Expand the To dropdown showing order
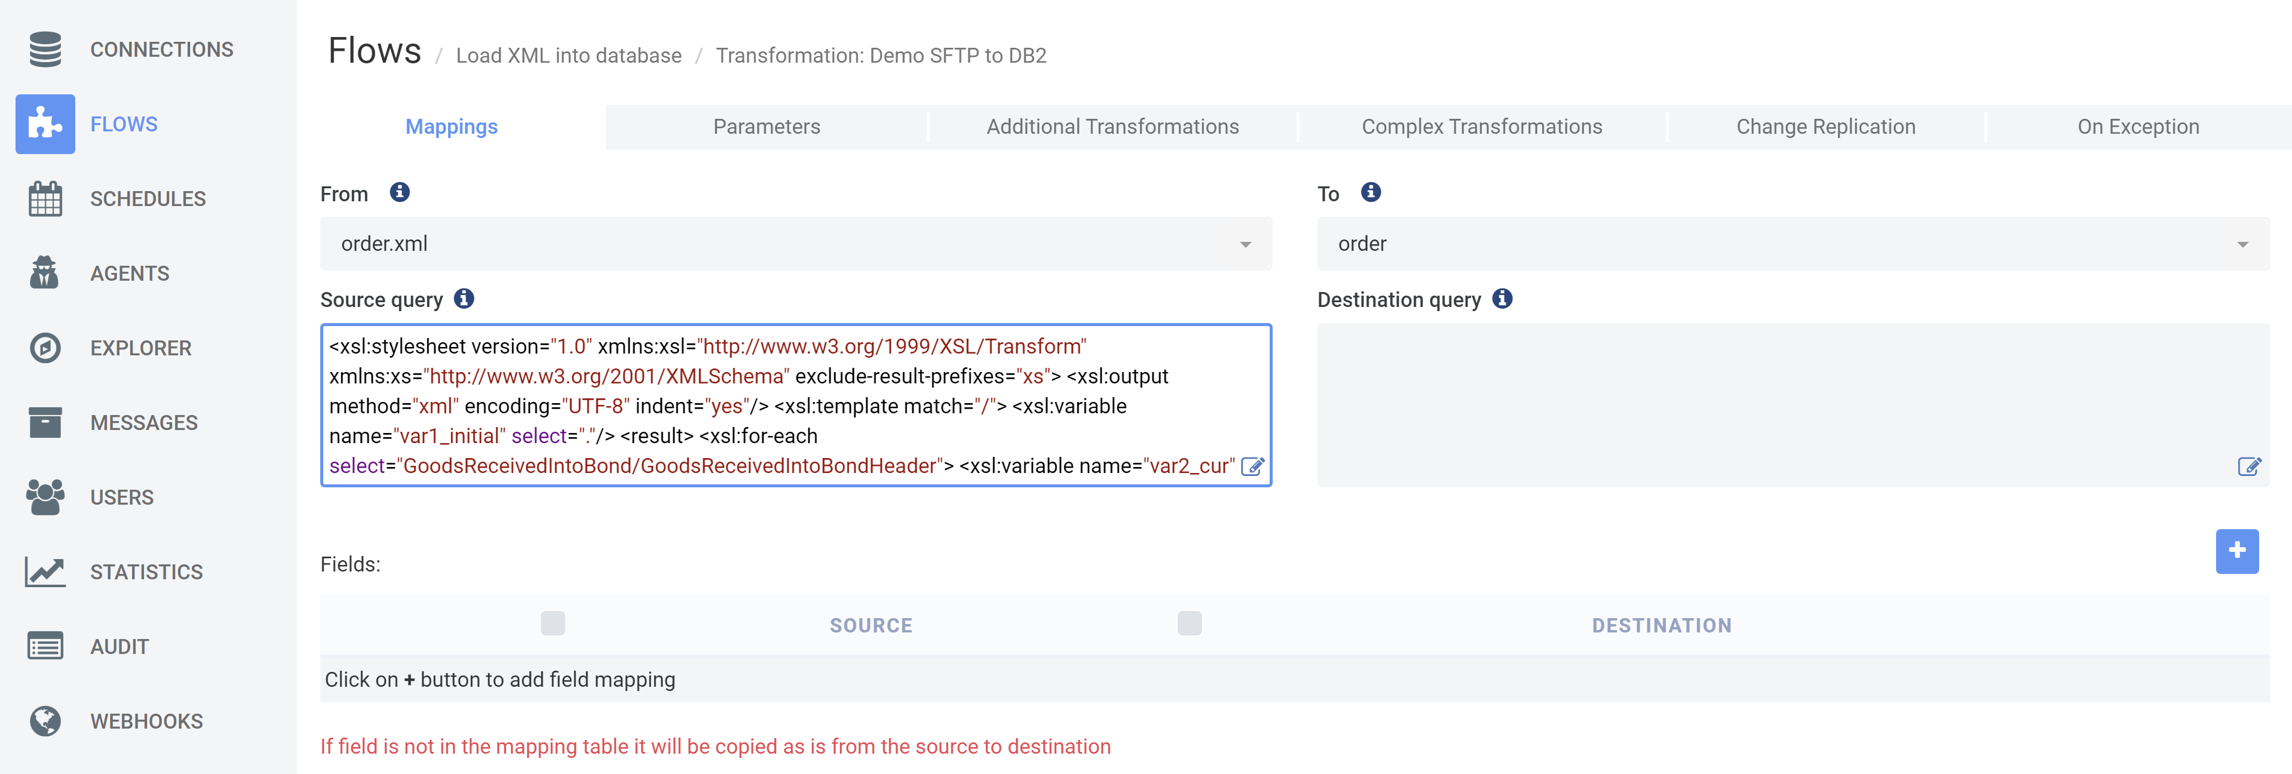Screen dimensions: 2292x774 (1792, 244)
